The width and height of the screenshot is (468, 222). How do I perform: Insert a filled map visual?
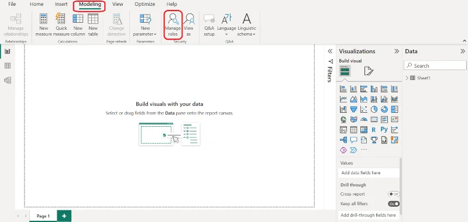point(354,119)
